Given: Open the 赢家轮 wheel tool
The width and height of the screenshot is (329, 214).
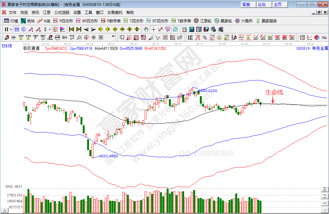Looking at the screenshot, I should (x=223, y=21).
